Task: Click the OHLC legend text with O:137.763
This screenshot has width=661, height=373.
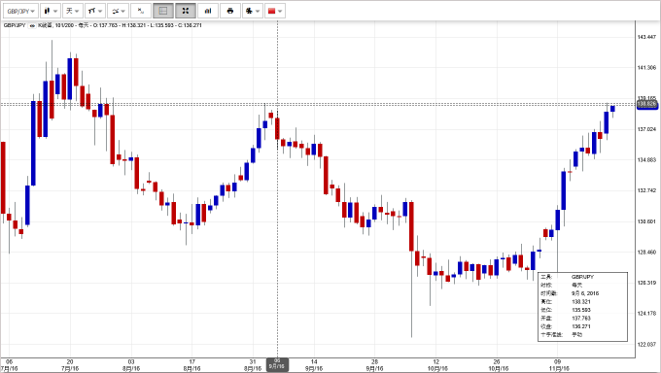Action: [x=121, y=25]
